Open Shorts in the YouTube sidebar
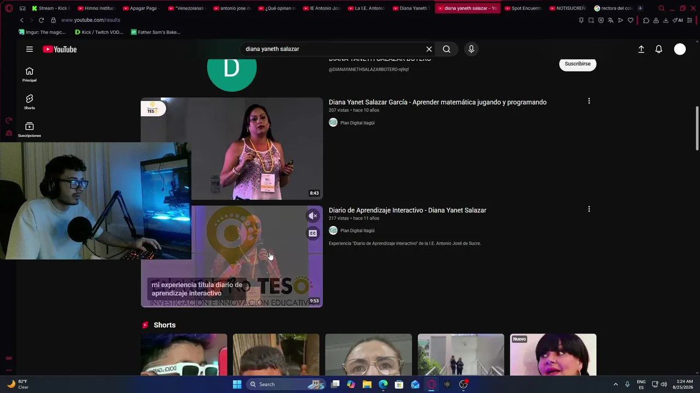 tap(30, 102)
